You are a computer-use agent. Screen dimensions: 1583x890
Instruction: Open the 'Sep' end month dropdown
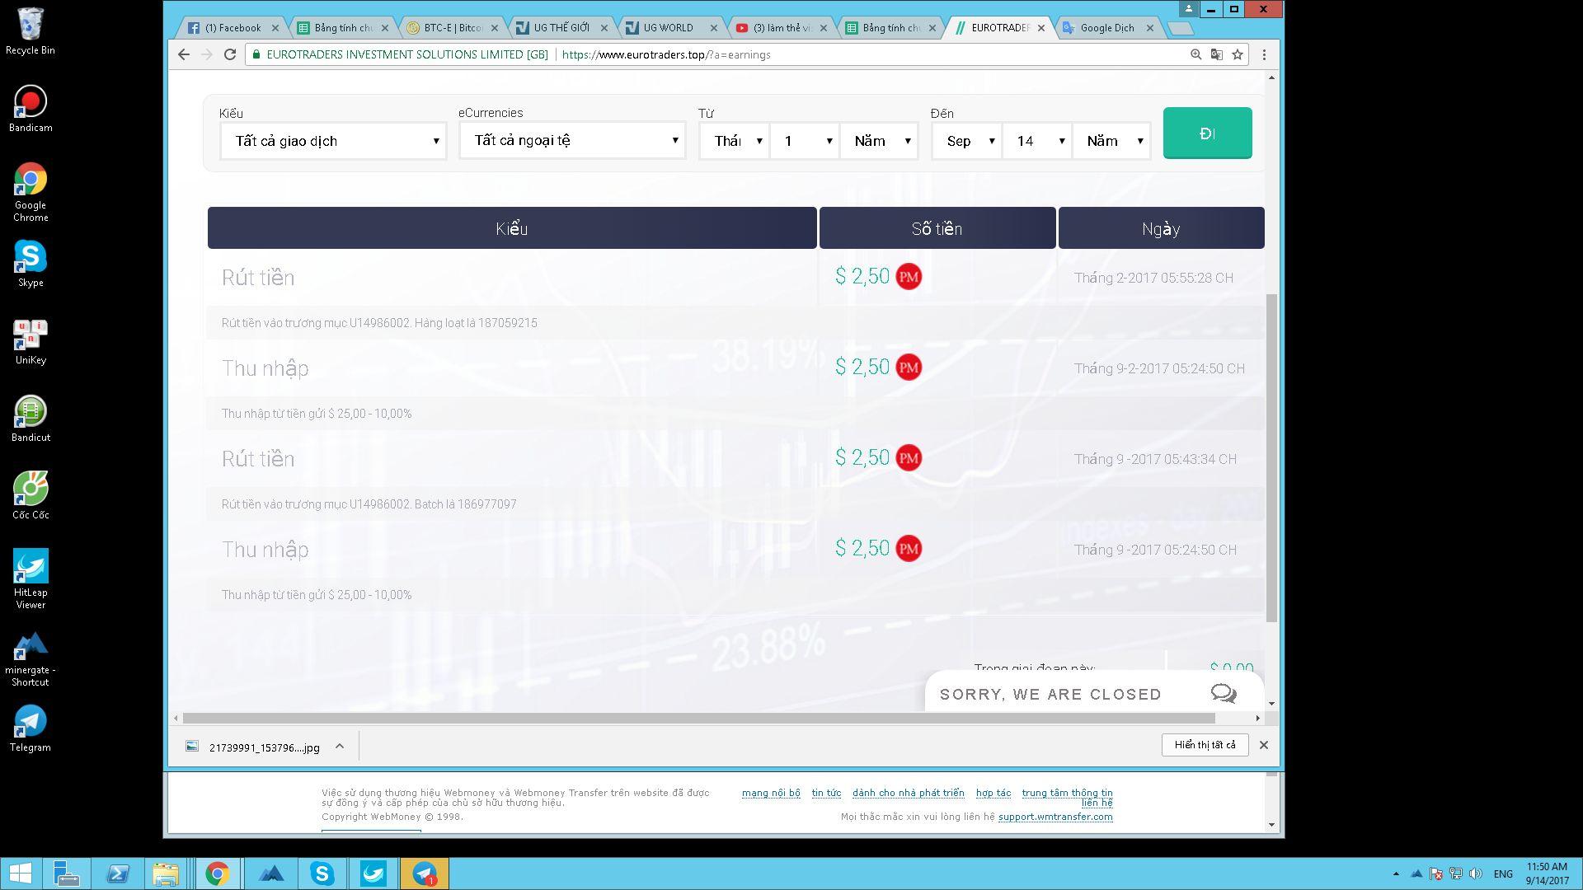coord(966,141)
